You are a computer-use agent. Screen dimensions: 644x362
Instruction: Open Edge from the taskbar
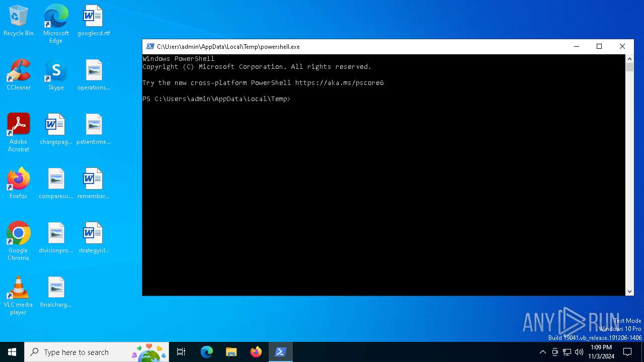coord(207,352)
